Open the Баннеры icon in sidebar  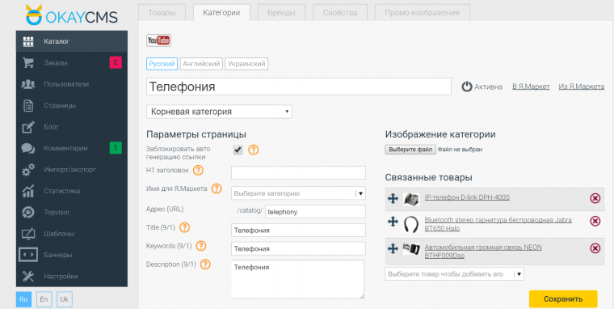[x=28, y=255]
